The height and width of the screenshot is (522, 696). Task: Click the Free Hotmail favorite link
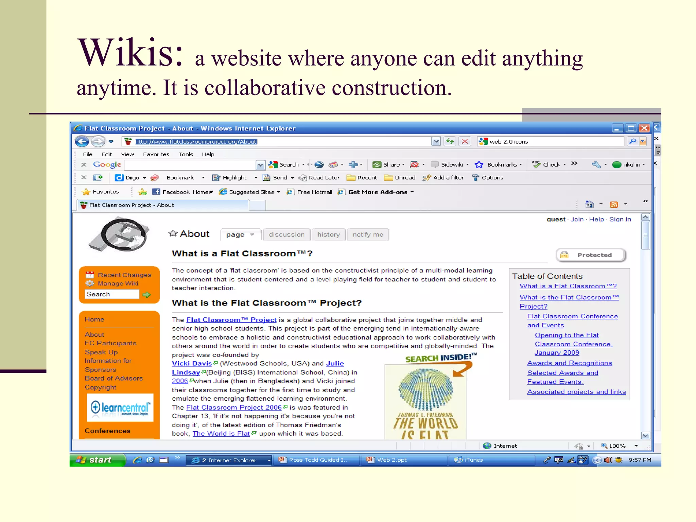point(310,192)
